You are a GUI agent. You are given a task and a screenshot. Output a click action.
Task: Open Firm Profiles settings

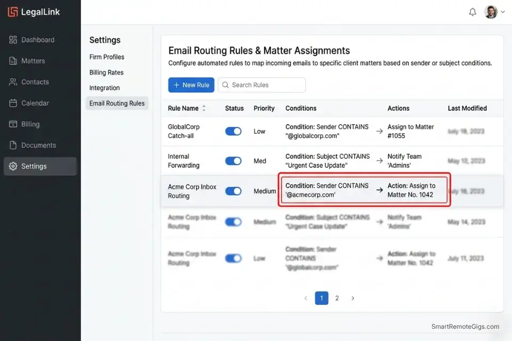pyautogui.click(x=107, y=57)
